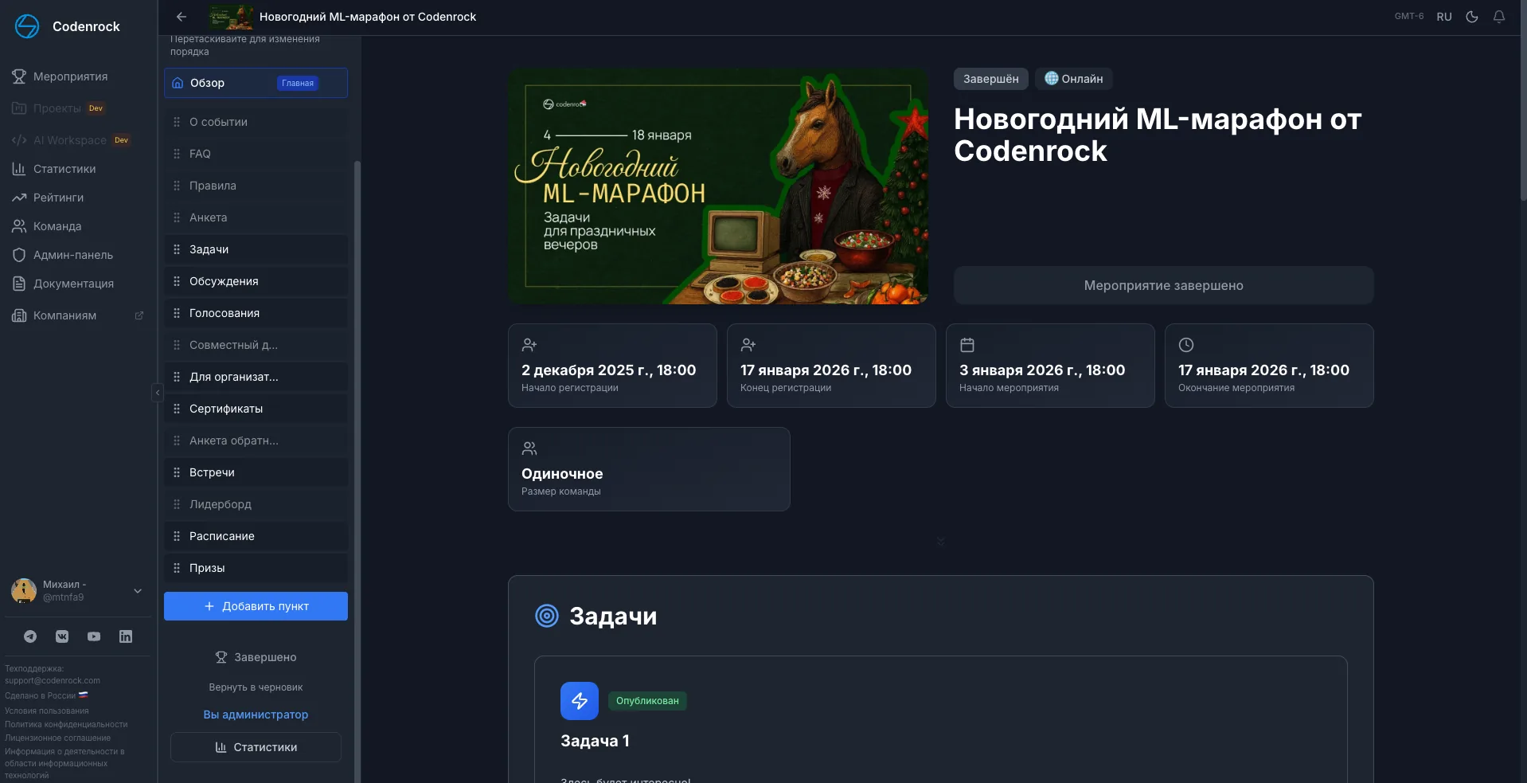
Task: Open the LinkedIn page icon
Action: pos(125,636)
